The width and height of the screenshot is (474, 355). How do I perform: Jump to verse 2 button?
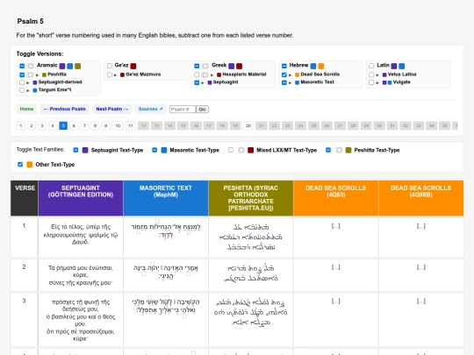tap(32, 125)
